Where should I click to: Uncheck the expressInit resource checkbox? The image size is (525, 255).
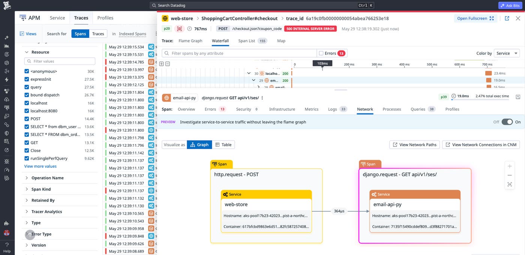pos(27,79)
